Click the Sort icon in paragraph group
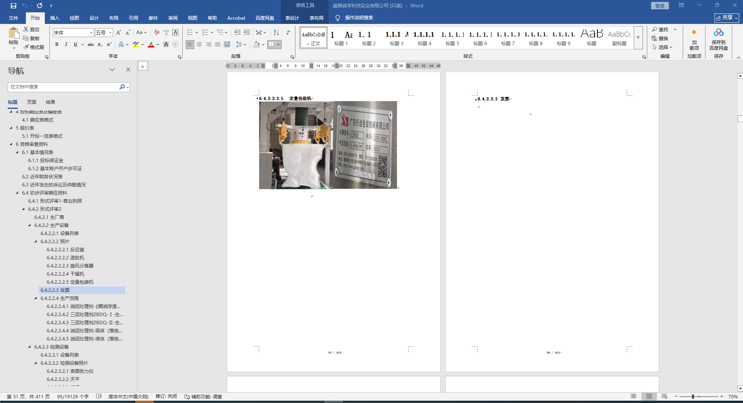Image resolution: width=743 pixels, height=403 pixels. point(276,33)
